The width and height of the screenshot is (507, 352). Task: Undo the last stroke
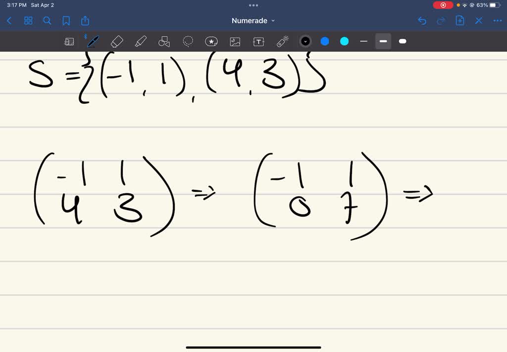[422, 20]
